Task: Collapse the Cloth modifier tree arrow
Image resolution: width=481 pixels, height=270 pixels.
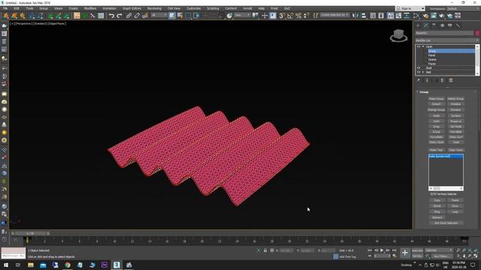Action: point(423,46)
